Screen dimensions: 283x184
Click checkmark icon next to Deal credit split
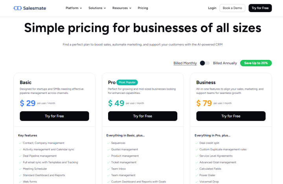(x=197, y=143)
